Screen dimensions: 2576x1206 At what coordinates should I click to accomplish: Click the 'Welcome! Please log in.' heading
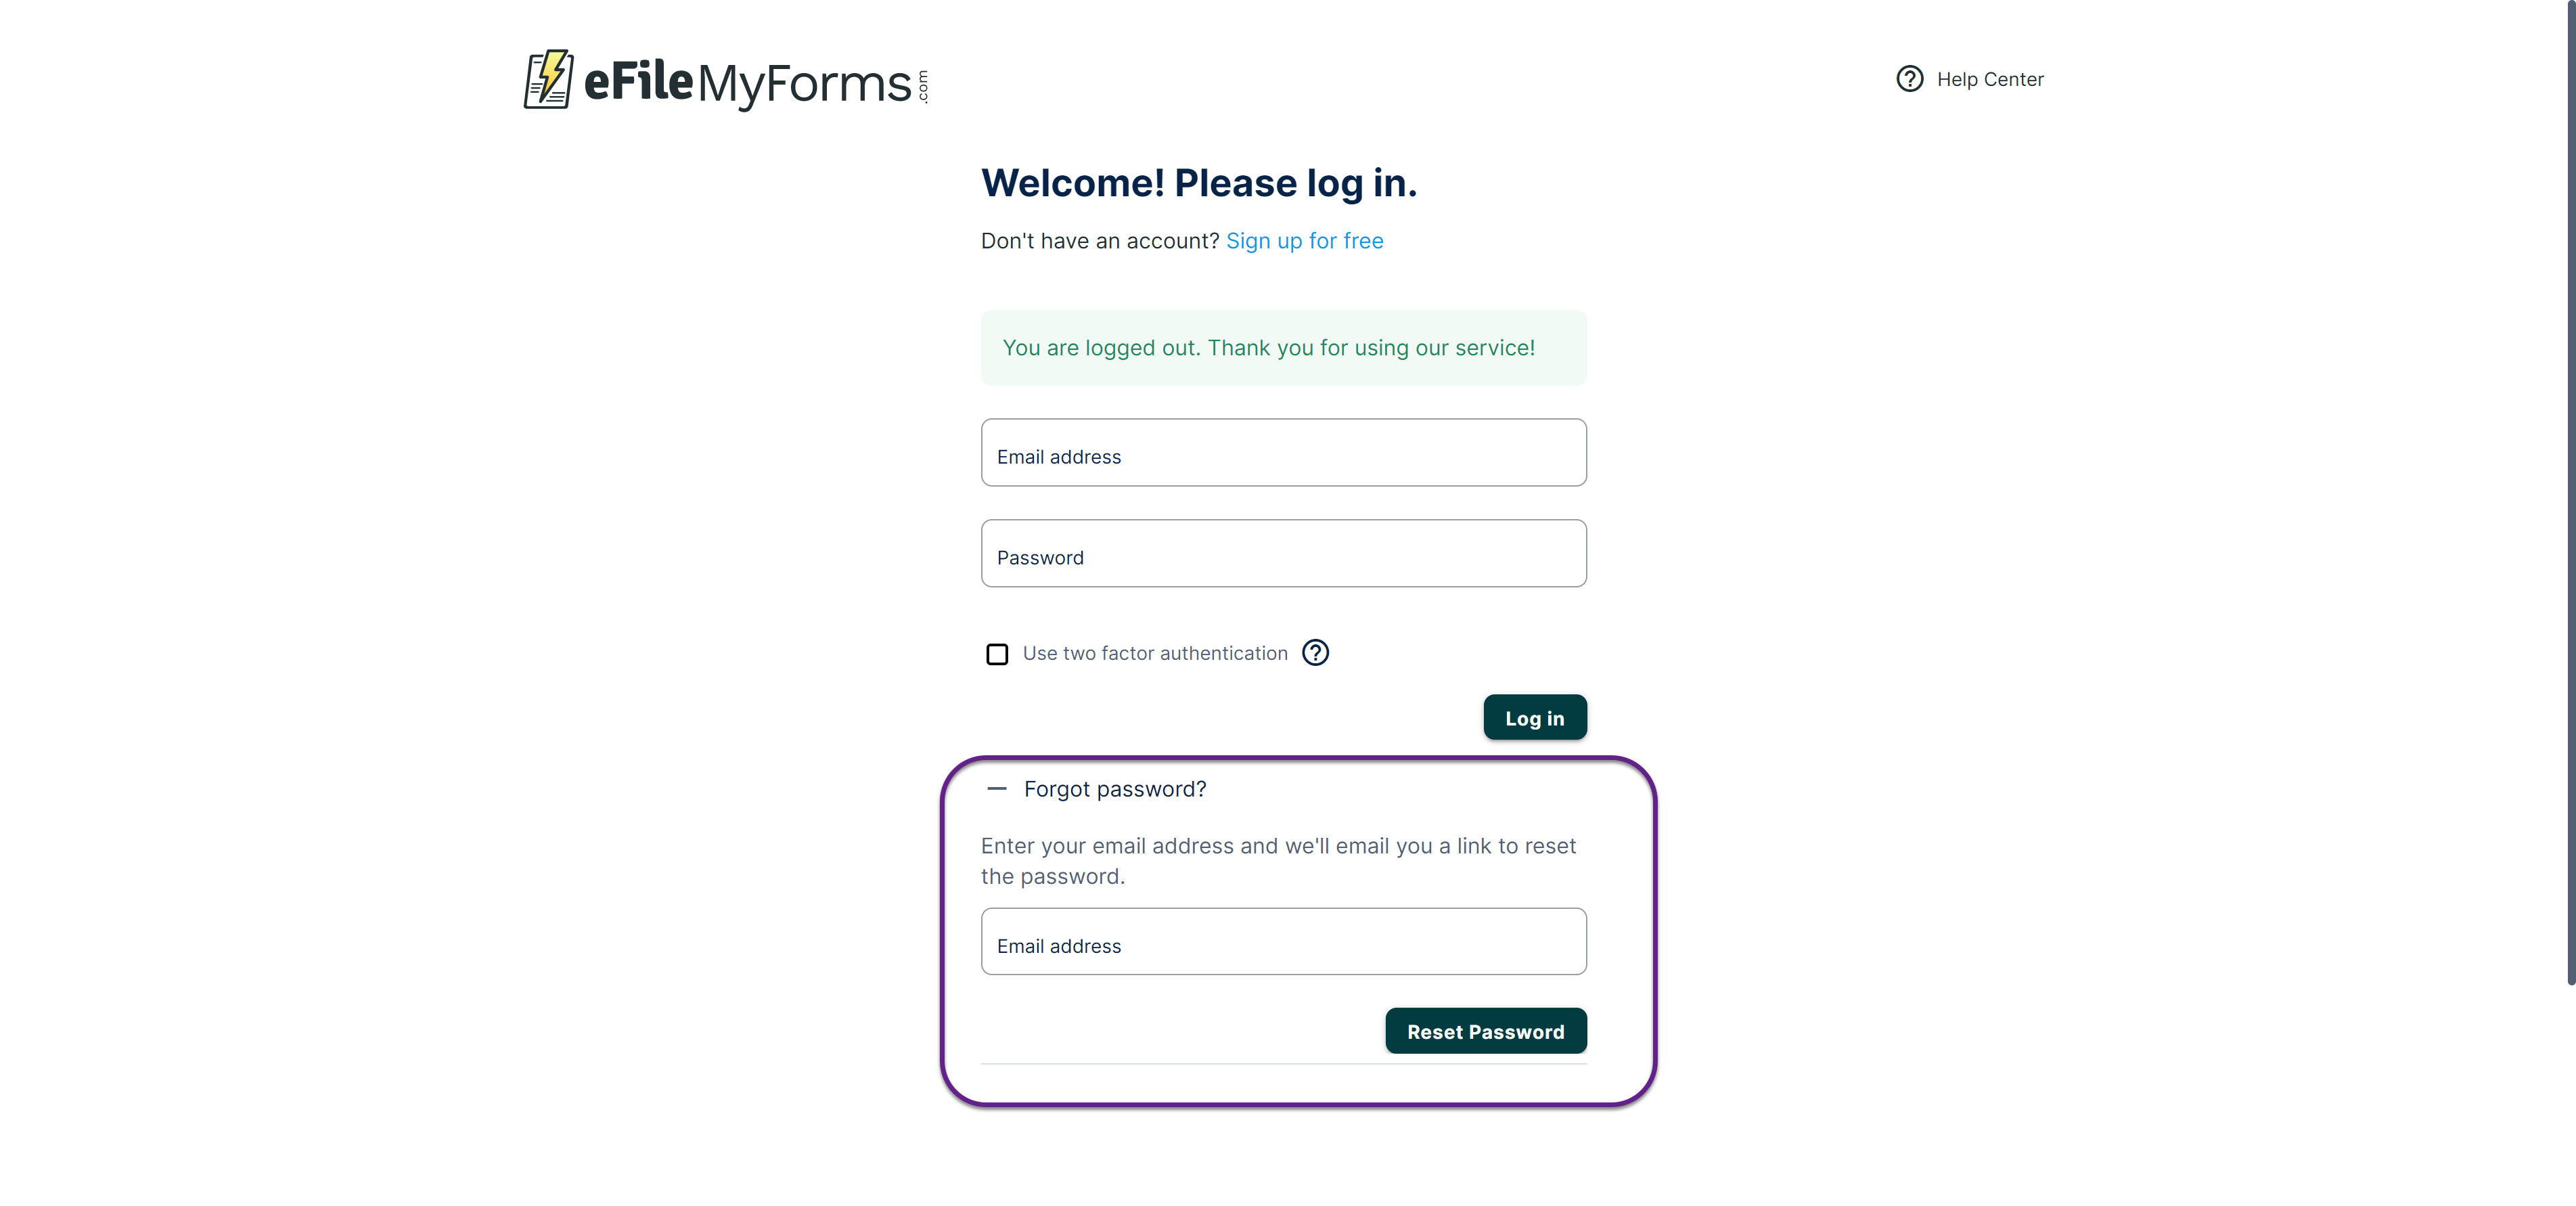pyautogui.click(x=1198, y=184)
